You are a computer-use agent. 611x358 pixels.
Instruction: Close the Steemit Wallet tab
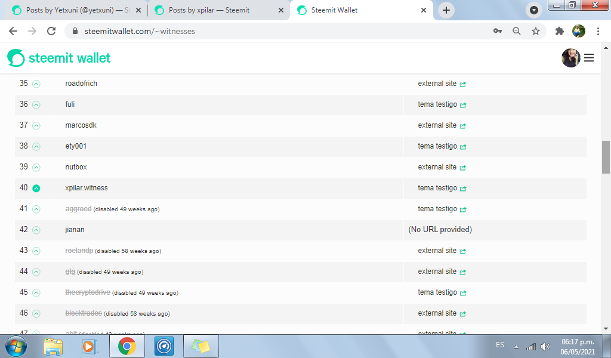424,11
